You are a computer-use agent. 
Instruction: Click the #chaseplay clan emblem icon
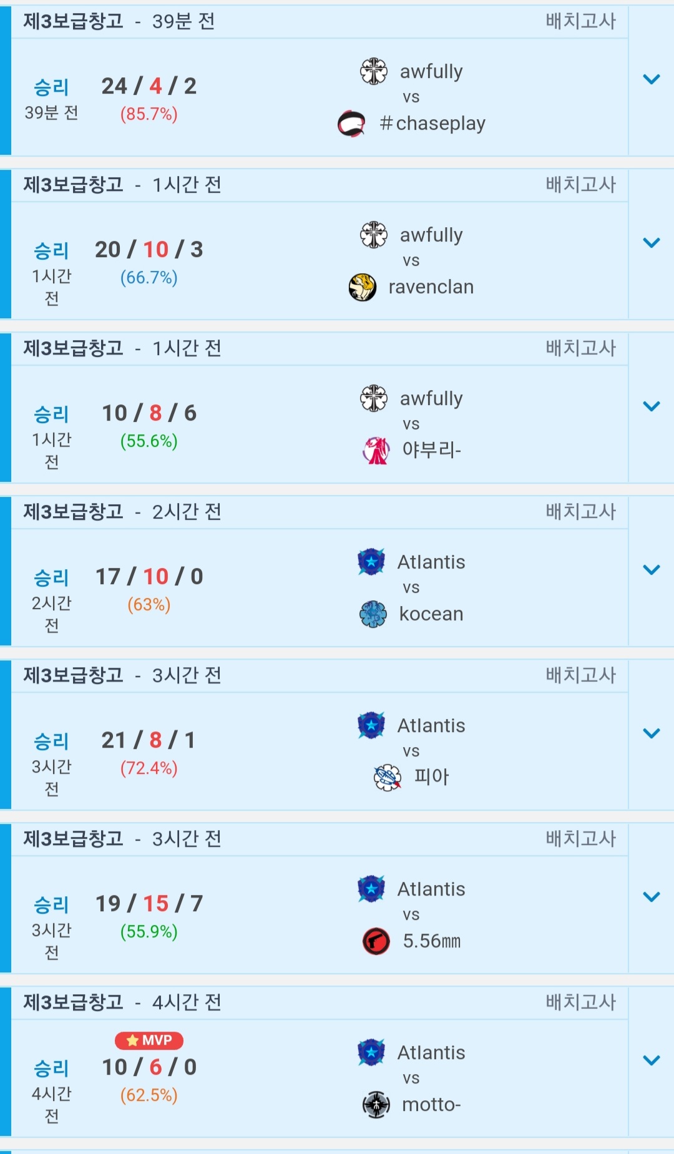coord(351,124)
